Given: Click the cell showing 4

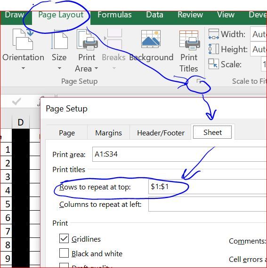Looking at the screenshot, I should (x=6, y=190).
